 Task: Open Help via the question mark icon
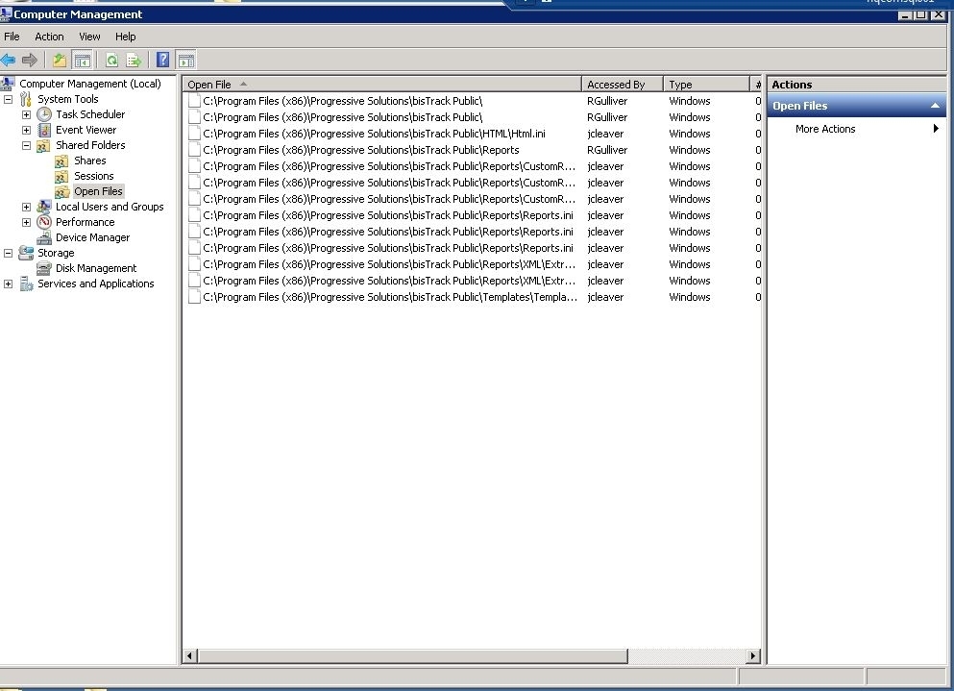pyautogui.click(x=161, y=60)
